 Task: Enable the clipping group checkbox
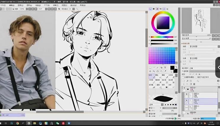click(183, 77)
